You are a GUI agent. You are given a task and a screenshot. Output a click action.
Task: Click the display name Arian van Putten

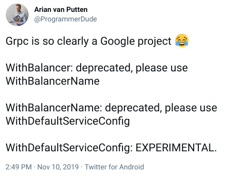pos(61,10)
